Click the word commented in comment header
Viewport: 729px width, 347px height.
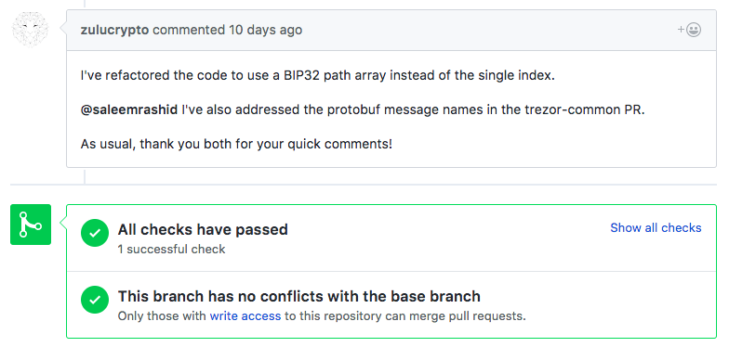point(189,30)
